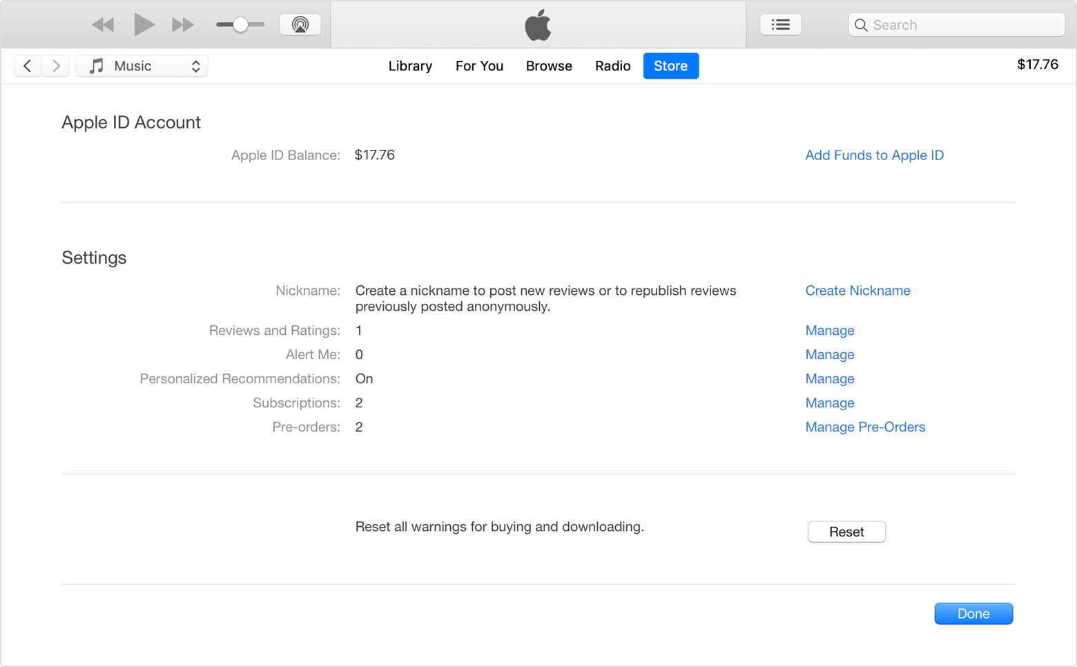Start playback with the play icon
This screenshot has width=1077, height=667.
[x=144, y=25]
